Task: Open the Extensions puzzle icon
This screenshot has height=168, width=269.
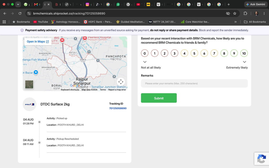Action: (245, 13)
